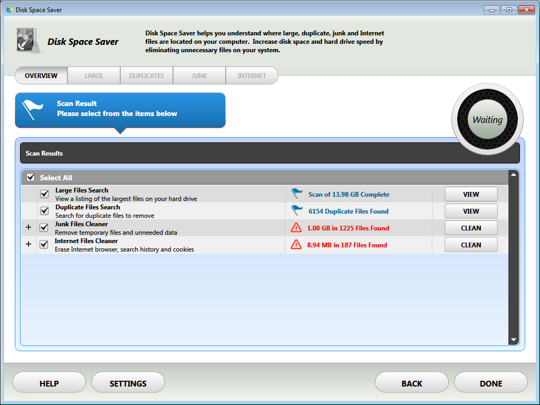
Task: Uncheck the Duplicate Files Search checkbox
Action: click(x=44, y=211)
